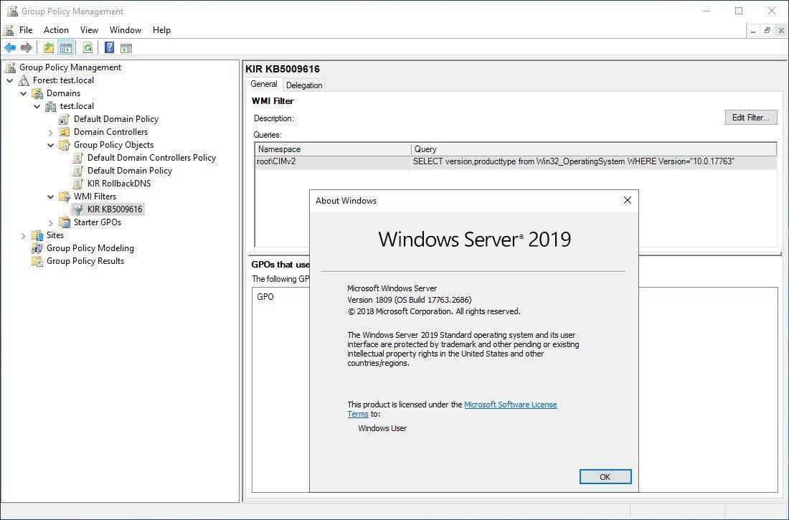Toggle the Show/Hide Action Pane icon

tap(126, 48)
